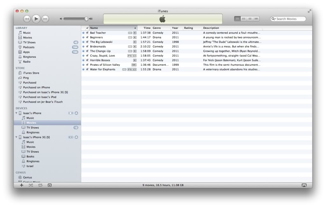Viewport: 326px width, 207px height.
Task: Add new playlist plus button
Action: [21, 185]
